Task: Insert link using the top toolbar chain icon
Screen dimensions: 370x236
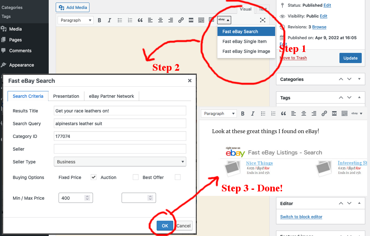Action: (181, 20)
